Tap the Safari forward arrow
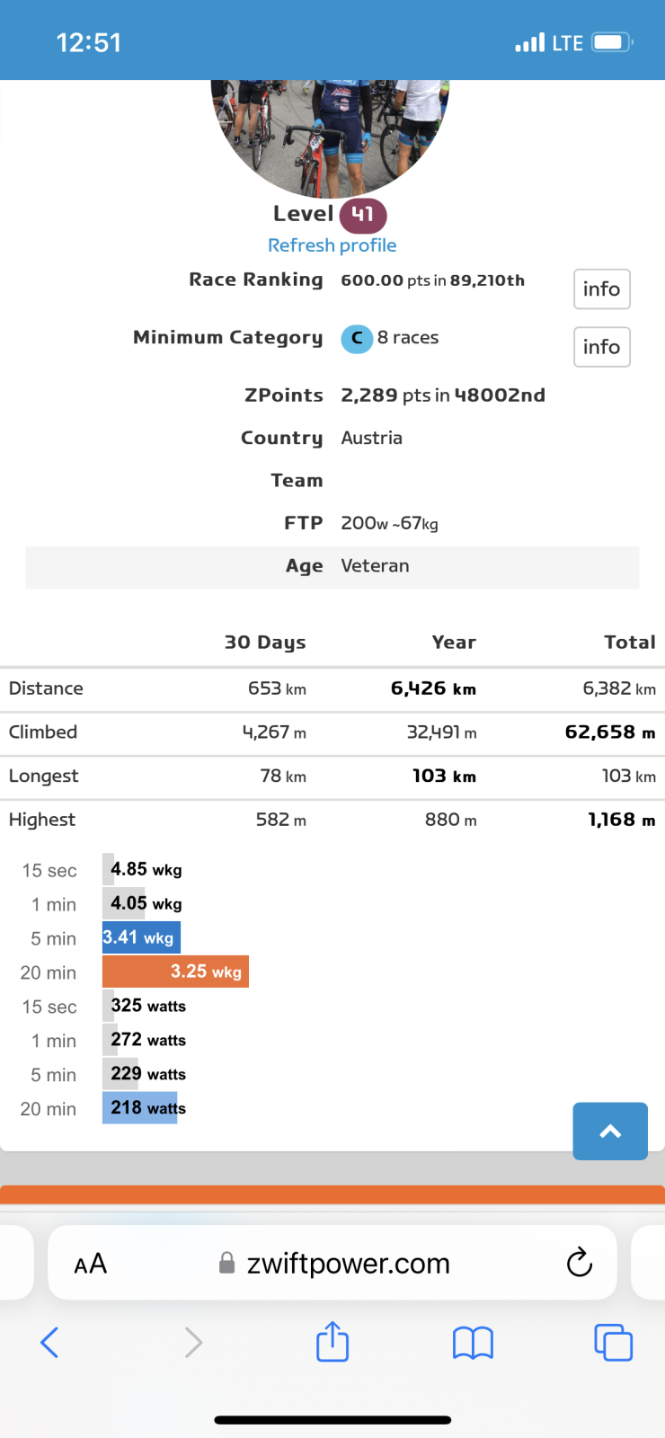This screenshot has width=665, height=1438. (x=193, y=1343)
